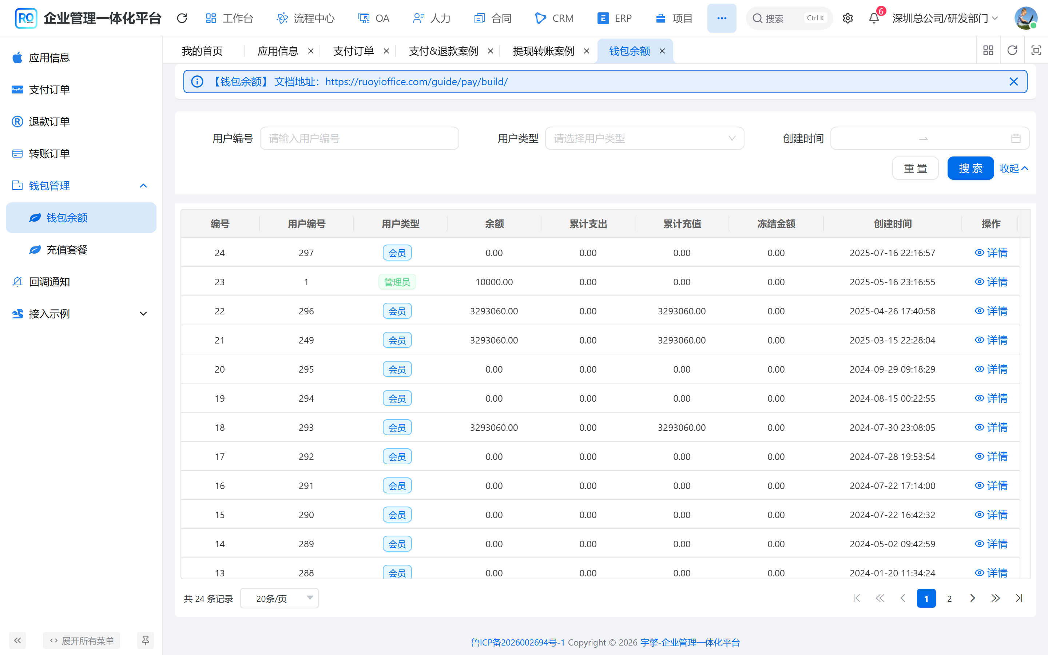Open the calendar icon in 创建时间 field
Screen dimensions: 1048x655
click(x=1016, y=138)
